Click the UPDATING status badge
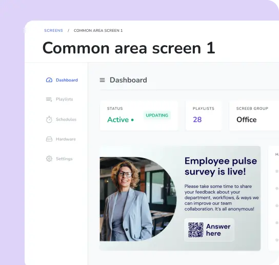Image resolution: width=279 pixels, height=265 pixels. click(157, 116)
